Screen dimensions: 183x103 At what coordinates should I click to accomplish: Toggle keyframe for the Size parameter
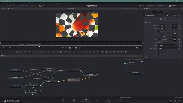[x=180, y=34]
